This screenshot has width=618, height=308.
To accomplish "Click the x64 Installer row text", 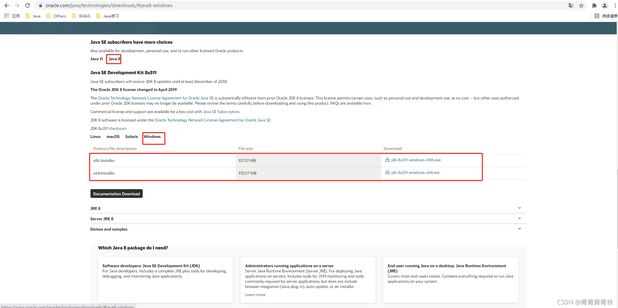I will point(104,173).
